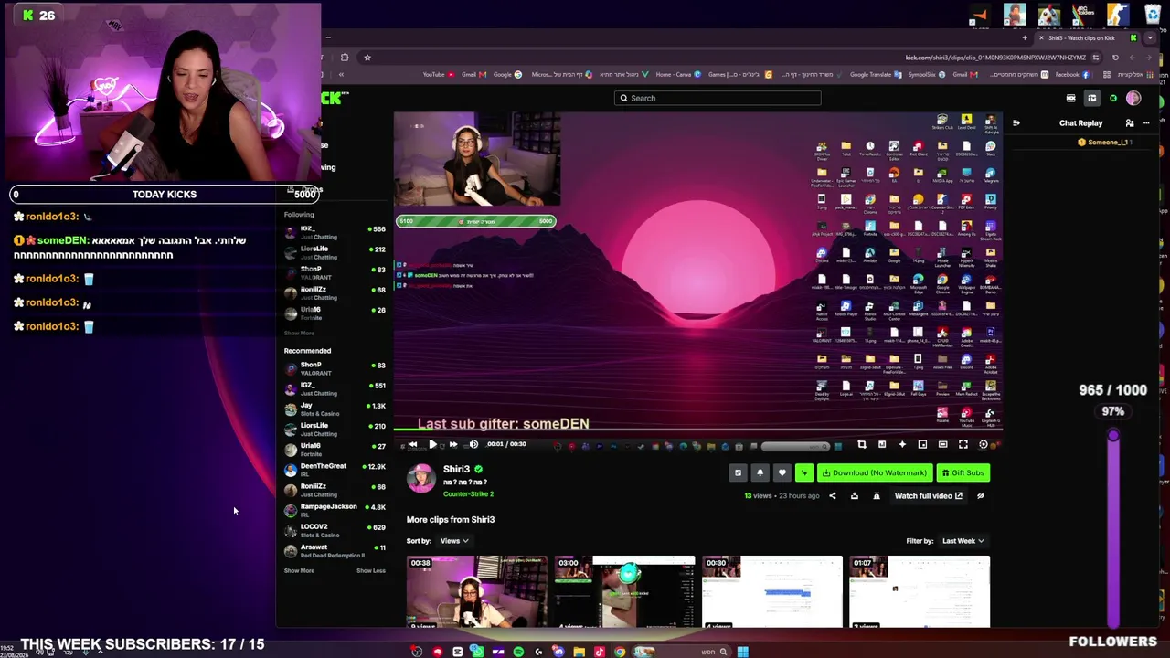The image size is (1170, 658).
Task: Favorite the channel with the heart icon
Action: coord(782,472)
